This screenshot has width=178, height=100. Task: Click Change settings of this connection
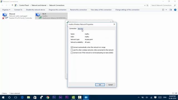(127, 10)
